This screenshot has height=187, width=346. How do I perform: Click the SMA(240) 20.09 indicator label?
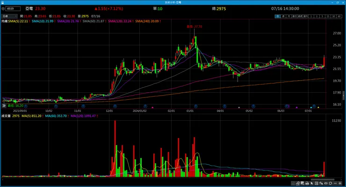tap(147, 21)
